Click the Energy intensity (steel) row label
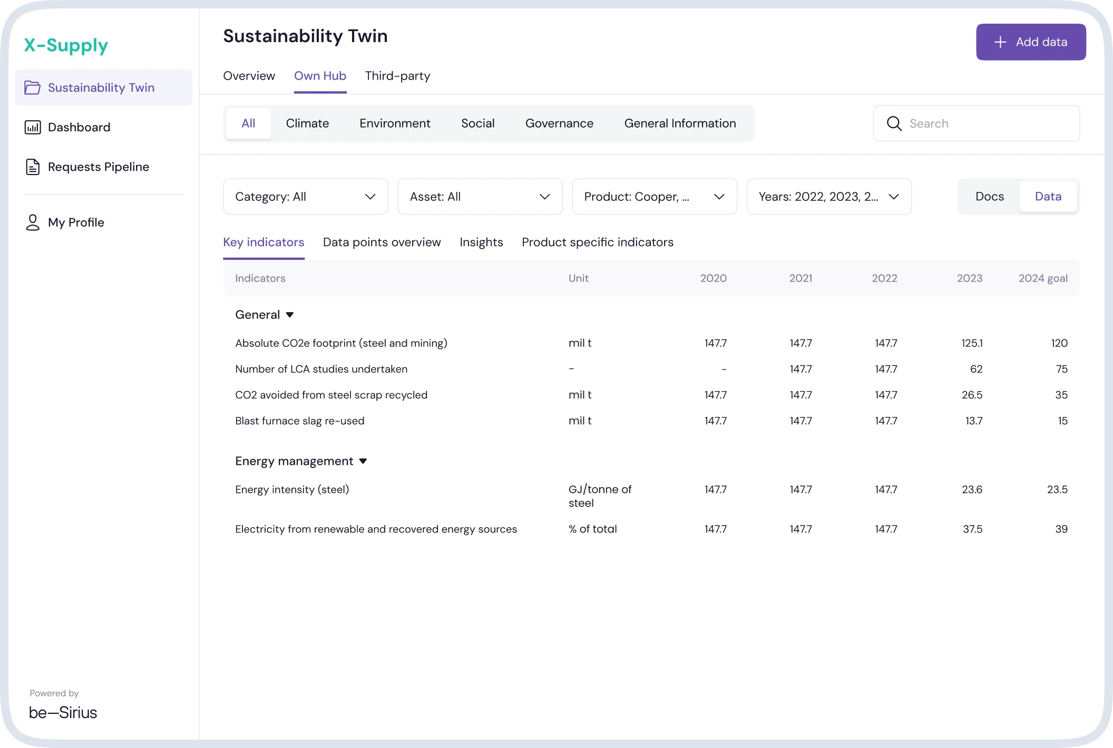 pos(292,490)
